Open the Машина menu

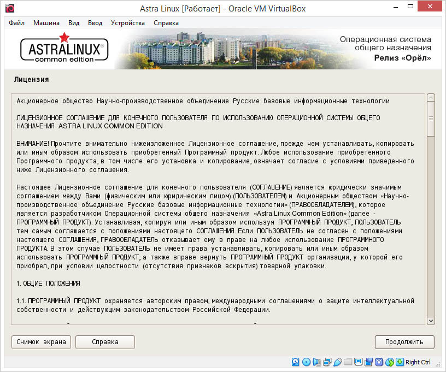click(x=46, y=23)
